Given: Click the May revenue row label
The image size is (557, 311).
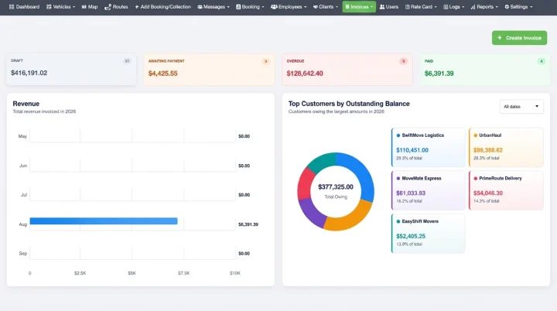Looking at the screenshot, I should 22,136.
